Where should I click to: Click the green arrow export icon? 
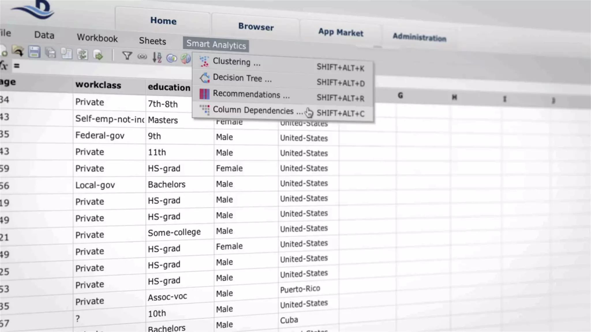[98, 55]
